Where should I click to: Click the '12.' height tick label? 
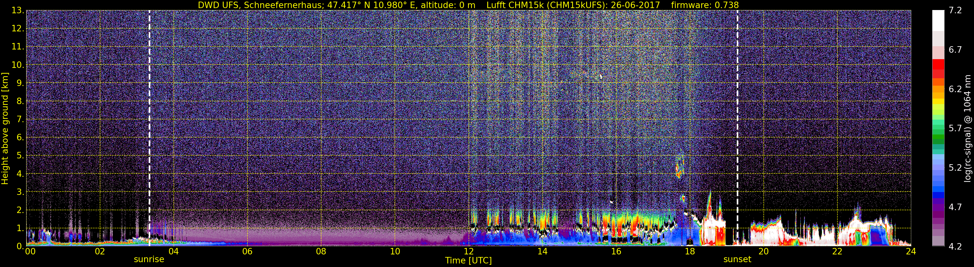[18, 28]
